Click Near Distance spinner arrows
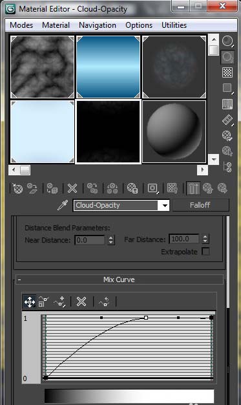Viewport: 241px width, 405px height. (x=111, y=240)
